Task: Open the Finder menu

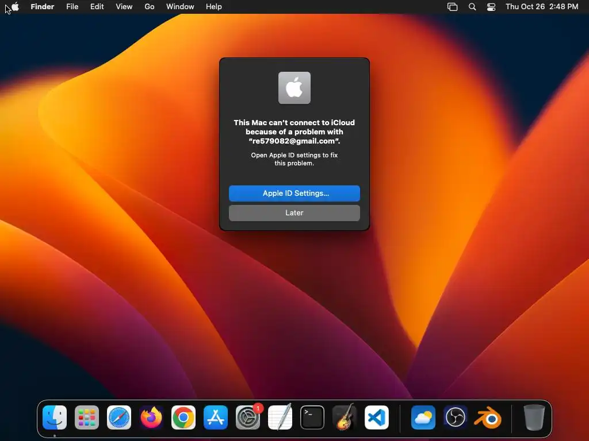Action: (43, 7)
